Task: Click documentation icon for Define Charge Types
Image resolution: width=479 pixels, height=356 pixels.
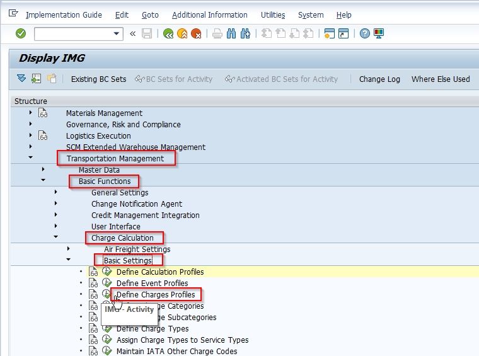Action: click(93, 328)
